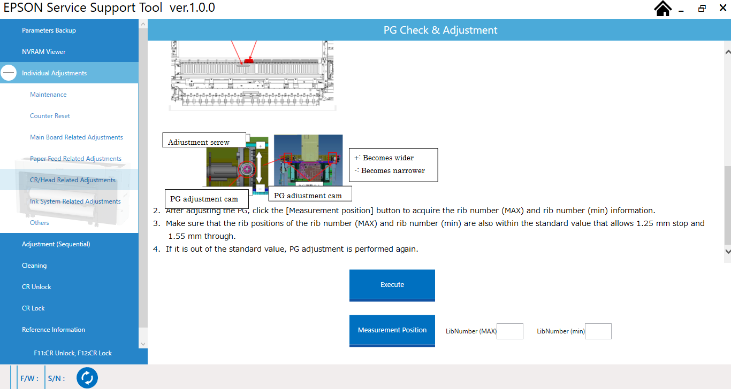Screen dimensions: 731x389
Task: Click the 'Adjustment screw' label
Action: tap(204, 141)
